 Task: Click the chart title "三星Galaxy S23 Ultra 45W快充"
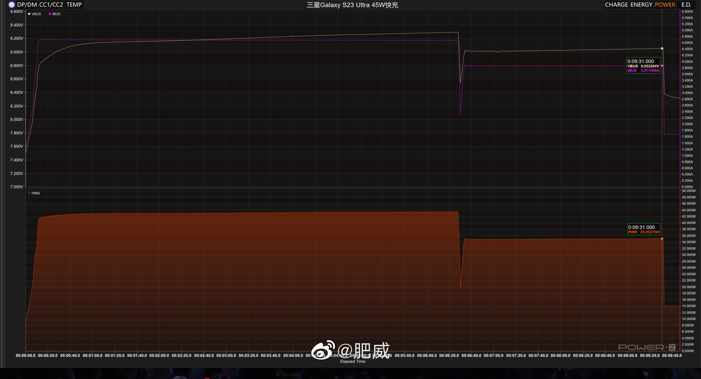coord(352,5)
